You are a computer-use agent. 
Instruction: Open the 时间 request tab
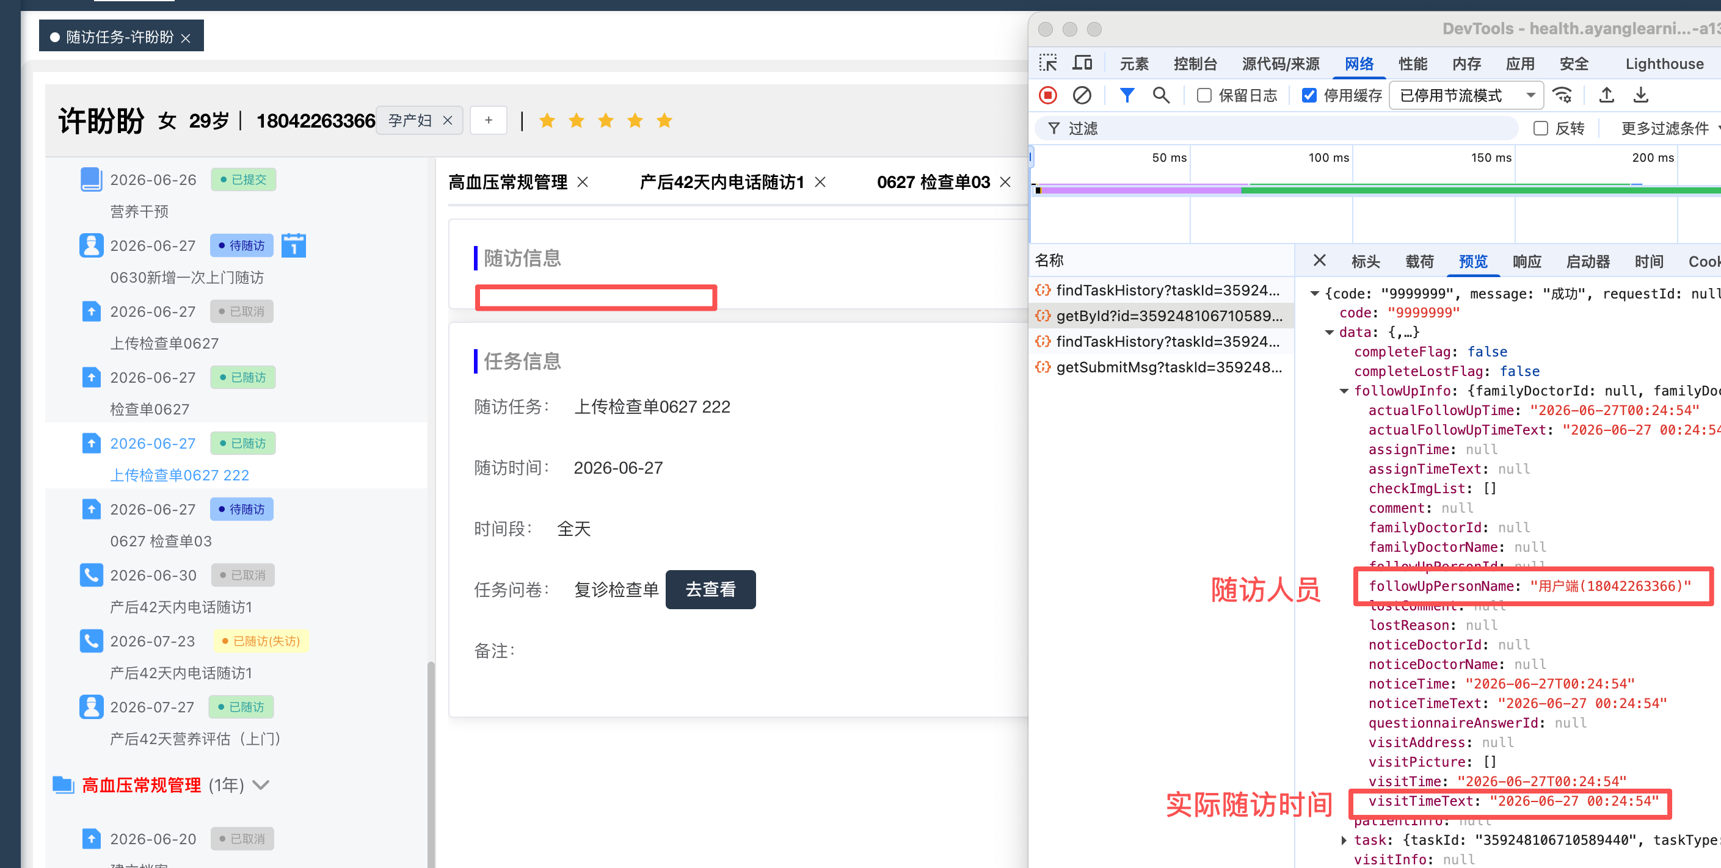point(1649,262)
